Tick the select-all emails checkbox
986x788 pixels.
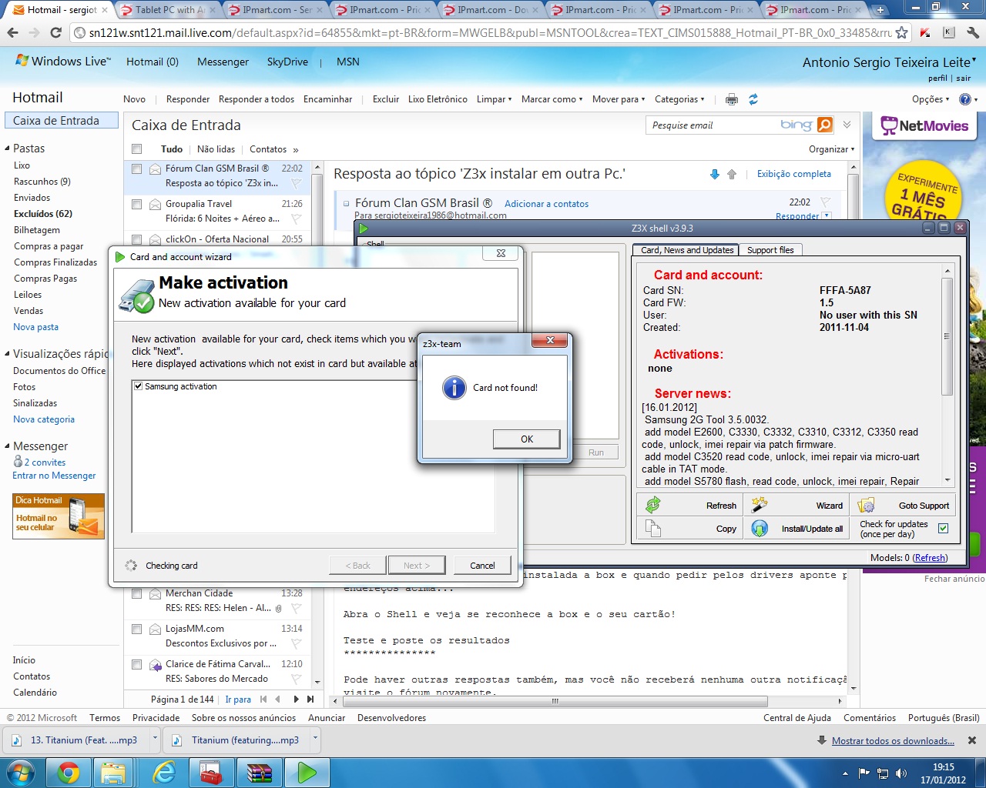point(136,149)
